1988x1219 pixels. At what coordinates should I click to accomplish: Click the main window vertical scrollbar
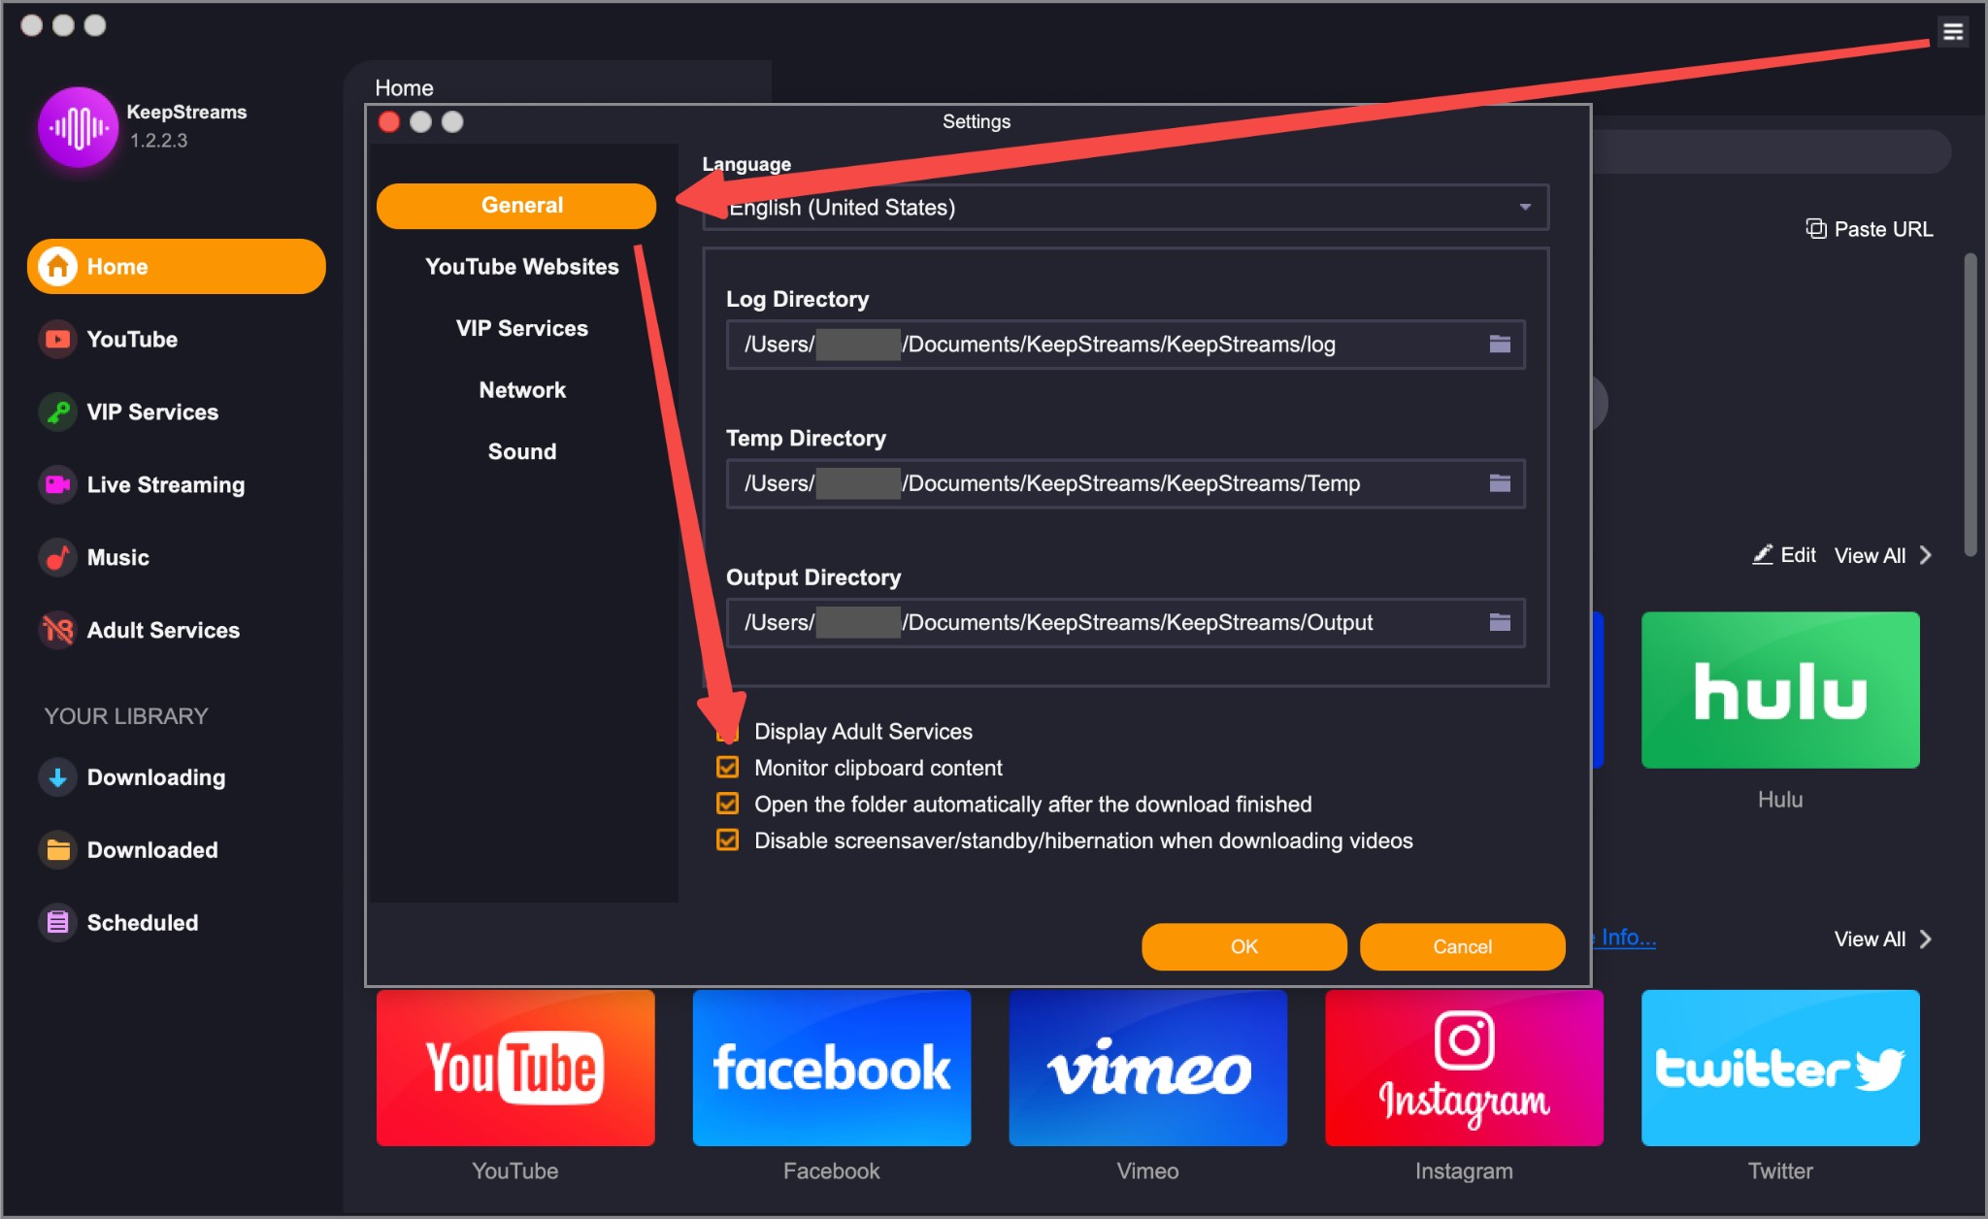(x=1971, y=405)
